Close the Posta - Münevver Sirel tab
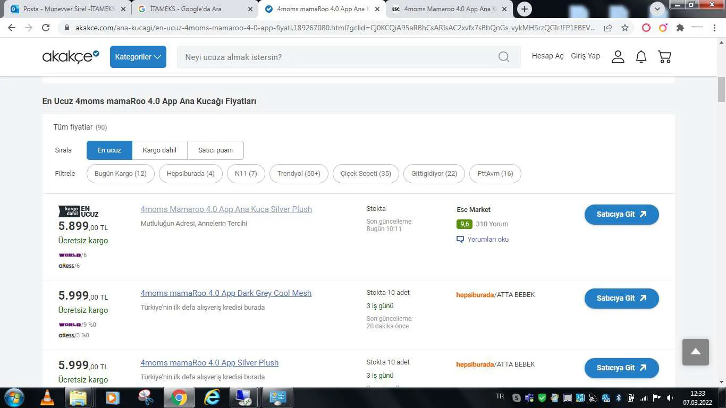The height and width of the screenshot is (408, 726). [123, 9]
